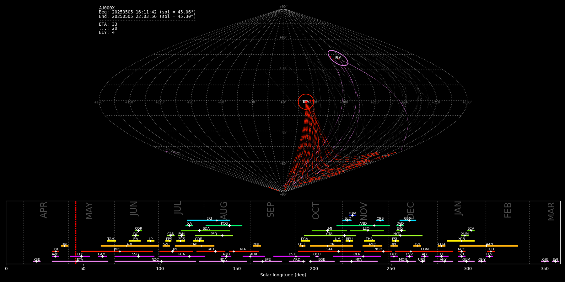Select the EVI shower bar
Screen dimensions: 565x282
click(x=556, y=261)
